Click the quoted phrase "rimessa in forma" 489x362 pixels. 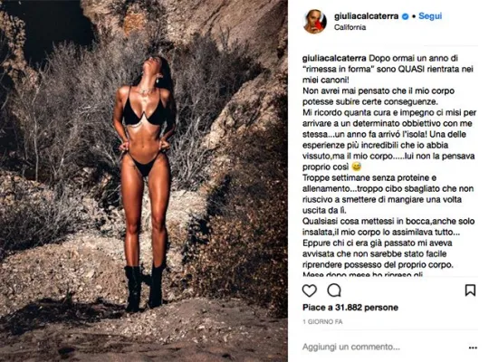click(x=338, y=69)
